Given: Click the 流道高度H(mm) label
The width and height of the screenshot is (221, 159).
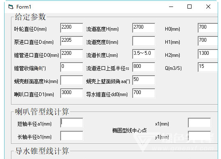Looking at the screenshot, I should tap(102, 29).
